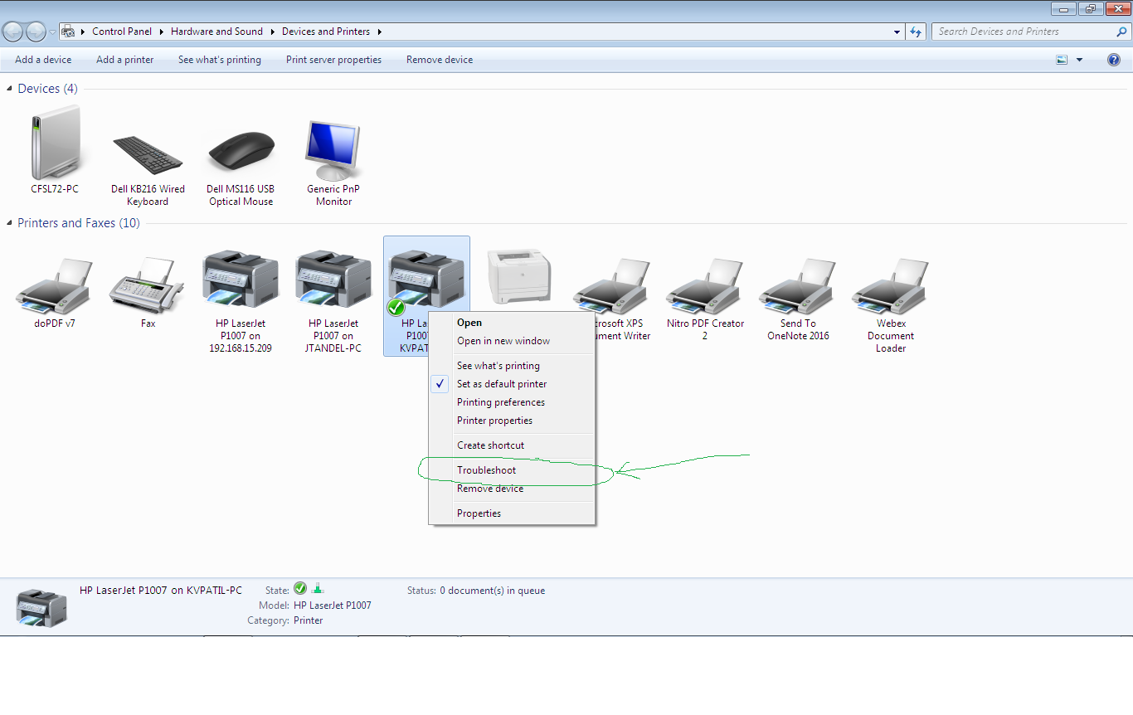This screenshot has height=715, width=1133.
Task: Go back with the Back arrow button
Action: [13, 32]
